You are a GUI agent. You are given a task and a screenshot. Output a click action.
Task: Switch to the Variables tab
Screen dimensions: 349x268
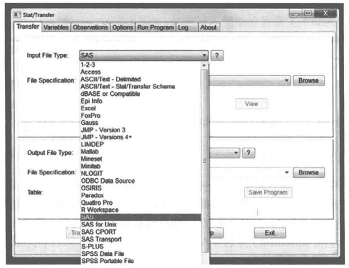pos(56,27)
